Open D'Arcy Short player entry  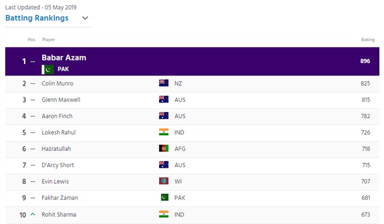pos(58,165)
